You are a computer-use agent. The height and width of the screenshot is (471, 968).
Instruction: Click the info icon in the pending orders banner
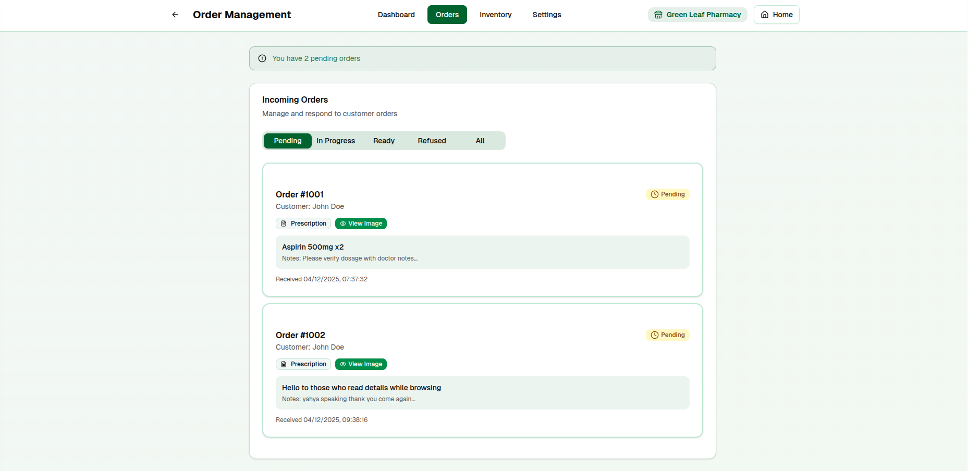[x=261, y=58]
